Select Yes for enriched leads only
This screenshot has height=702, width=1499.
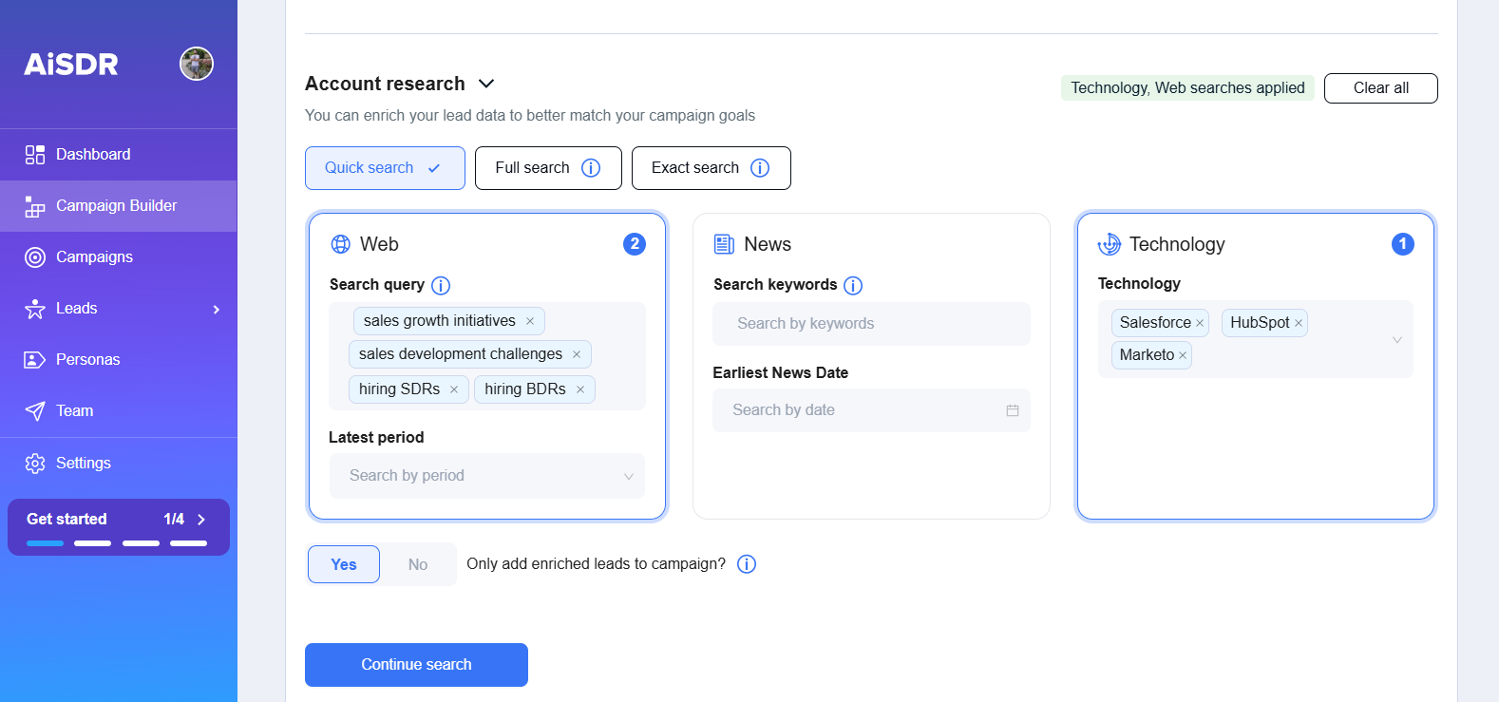point(344,564)
